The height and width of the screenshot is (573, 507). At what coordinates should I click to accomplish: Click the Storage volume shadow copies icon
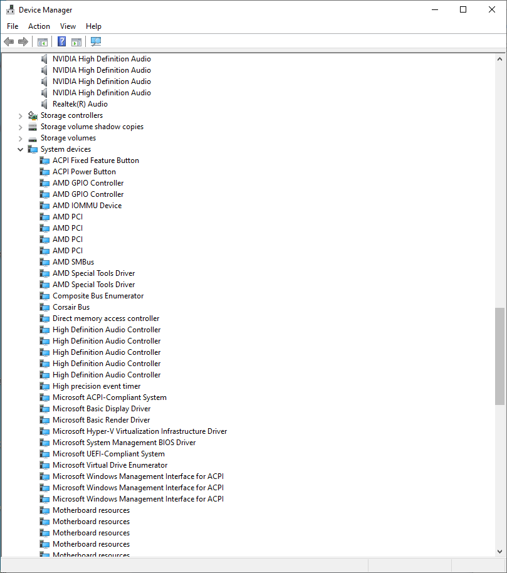[x=33, y=127]
